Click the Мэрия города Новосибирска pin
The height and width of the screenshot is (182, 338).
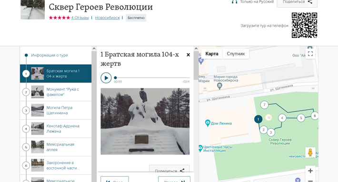[219, 86]
